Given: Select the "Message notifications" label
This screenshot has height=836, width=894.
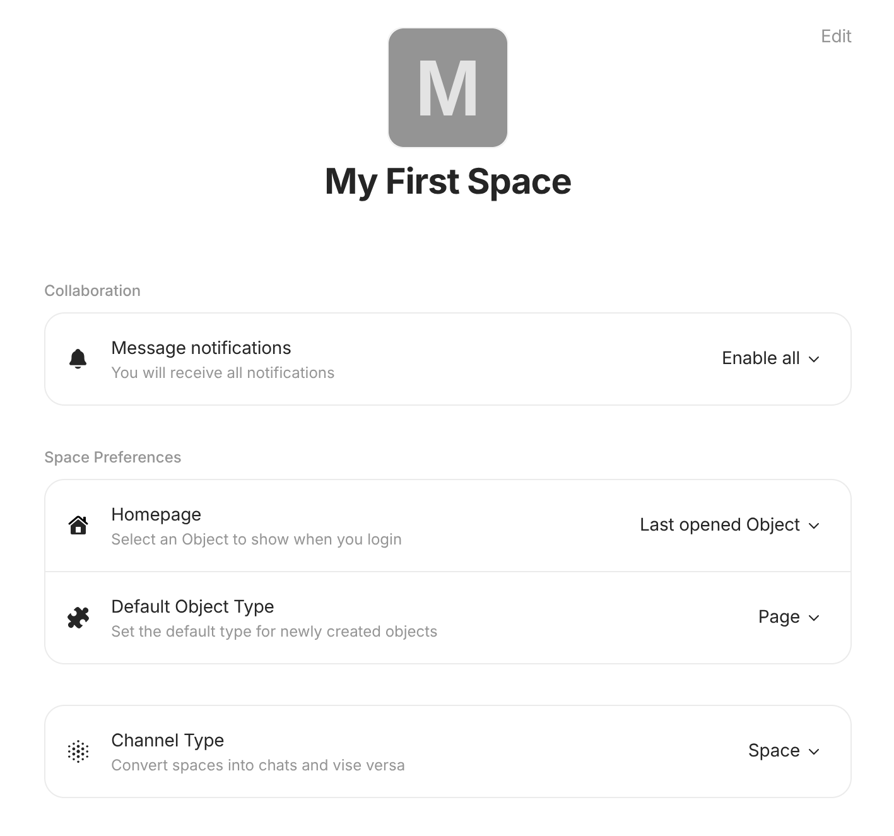Looking at the screenshot, I should click(x=201, y=348).
